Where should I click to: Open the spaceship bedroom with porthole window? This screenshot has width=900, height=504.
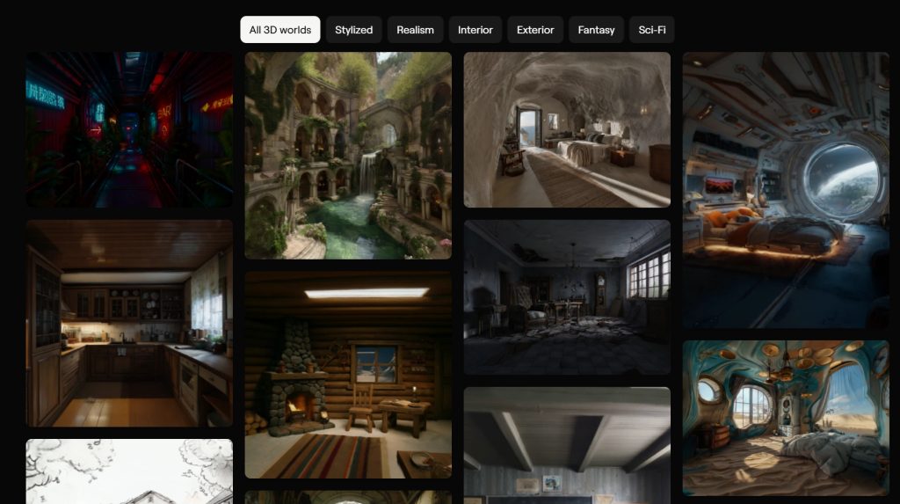(786, 190)
